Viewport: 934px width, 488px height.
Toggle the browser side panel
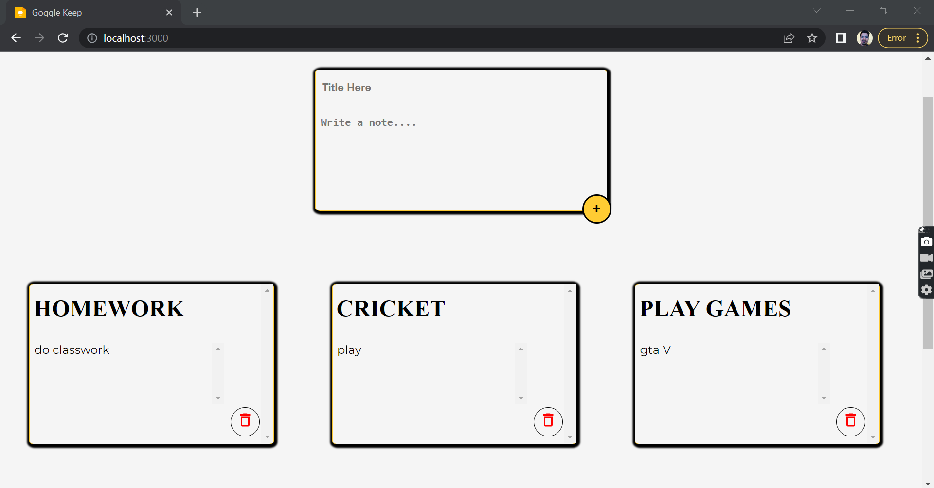point(840,38)
